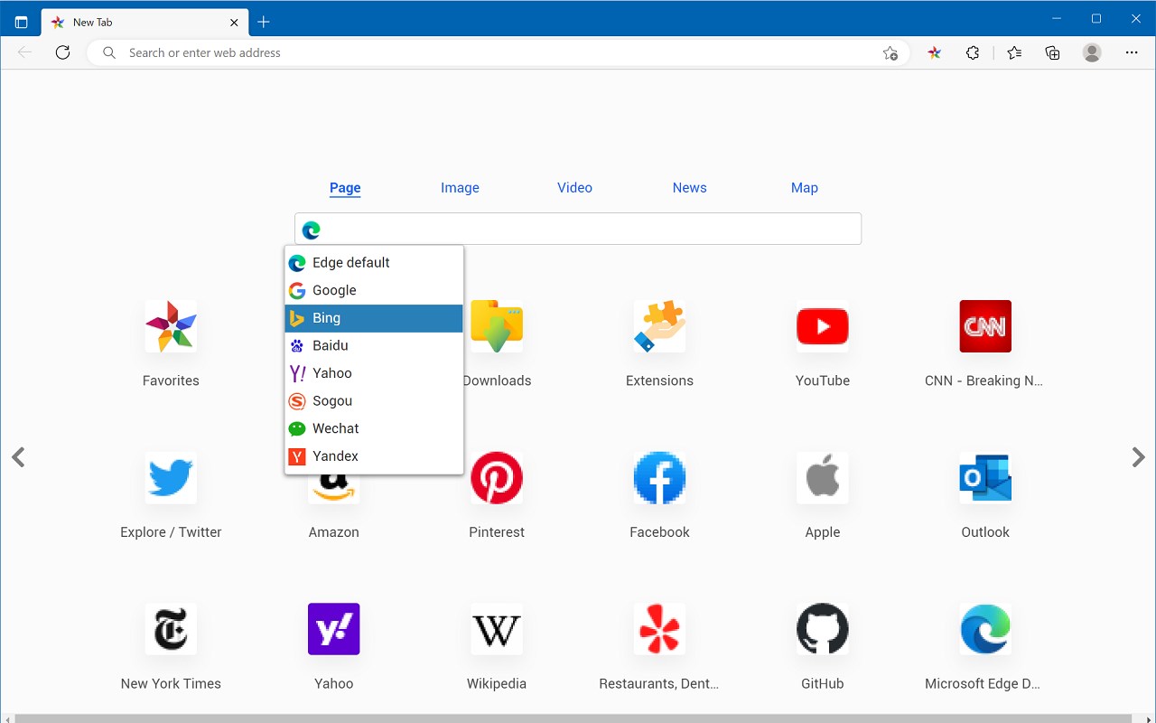
Task: Open the purple Yahoo tile
Action: [x=334, y=629]
